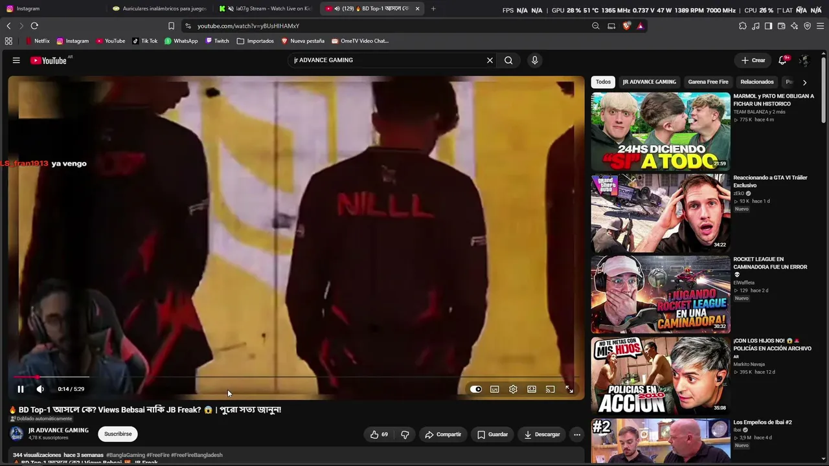The height and width of the screenshot is (466, 829).
Task: Select the JR ADVANCE GAMING filter chip
Action: [649, 82]
